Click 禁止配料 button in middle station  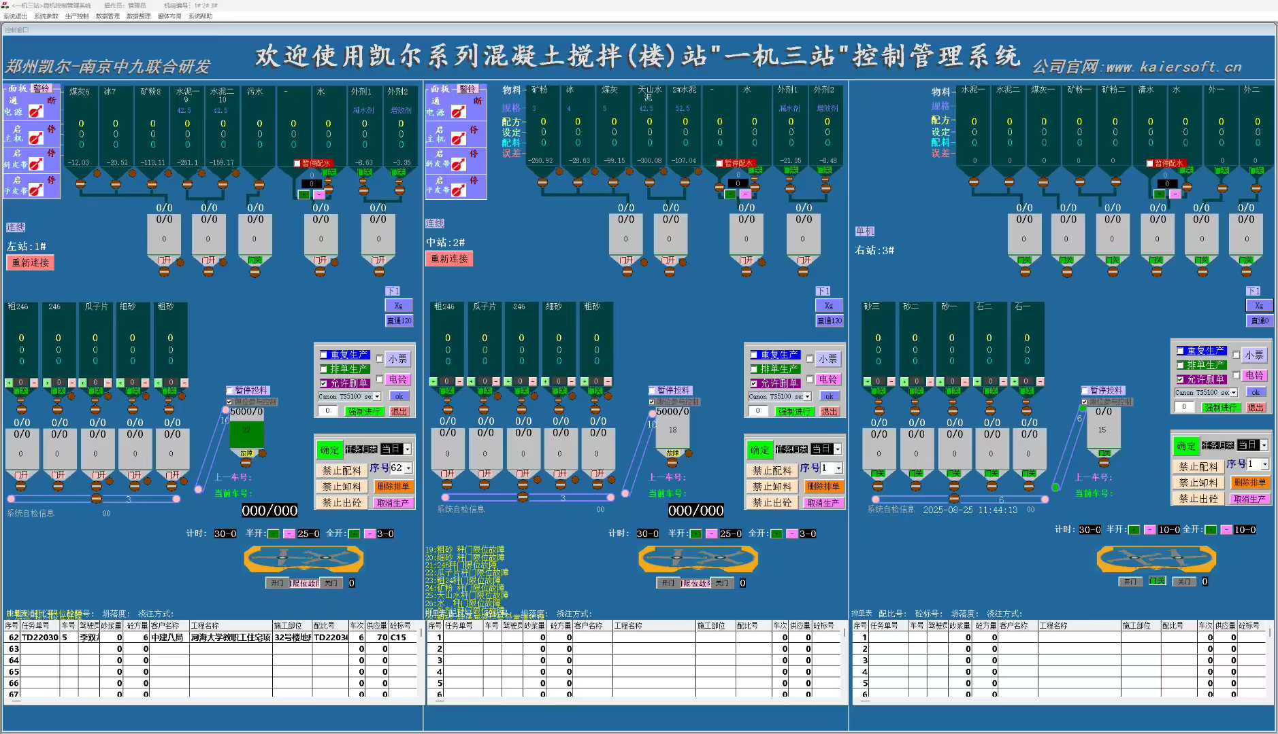[772, 470]
